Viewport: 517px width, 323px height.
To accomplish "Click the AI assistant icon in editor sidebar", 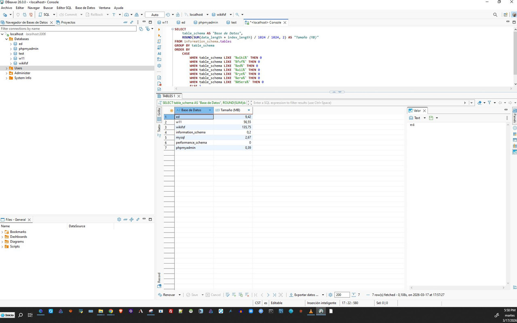I will coord(159,53).
